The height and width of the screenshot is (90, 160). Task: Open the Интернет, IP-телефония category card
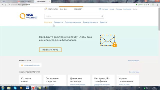[103, 80]
